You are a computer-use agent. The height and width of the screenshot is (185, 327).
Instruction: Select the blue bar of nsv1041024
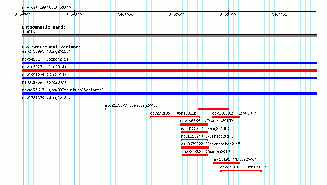click(169, 78)
